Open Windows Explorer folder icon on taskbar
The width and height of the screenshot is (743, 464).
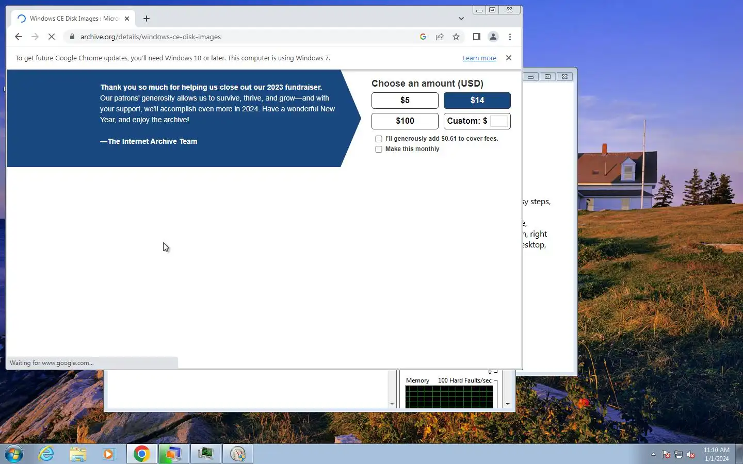[x=78, y=454]
